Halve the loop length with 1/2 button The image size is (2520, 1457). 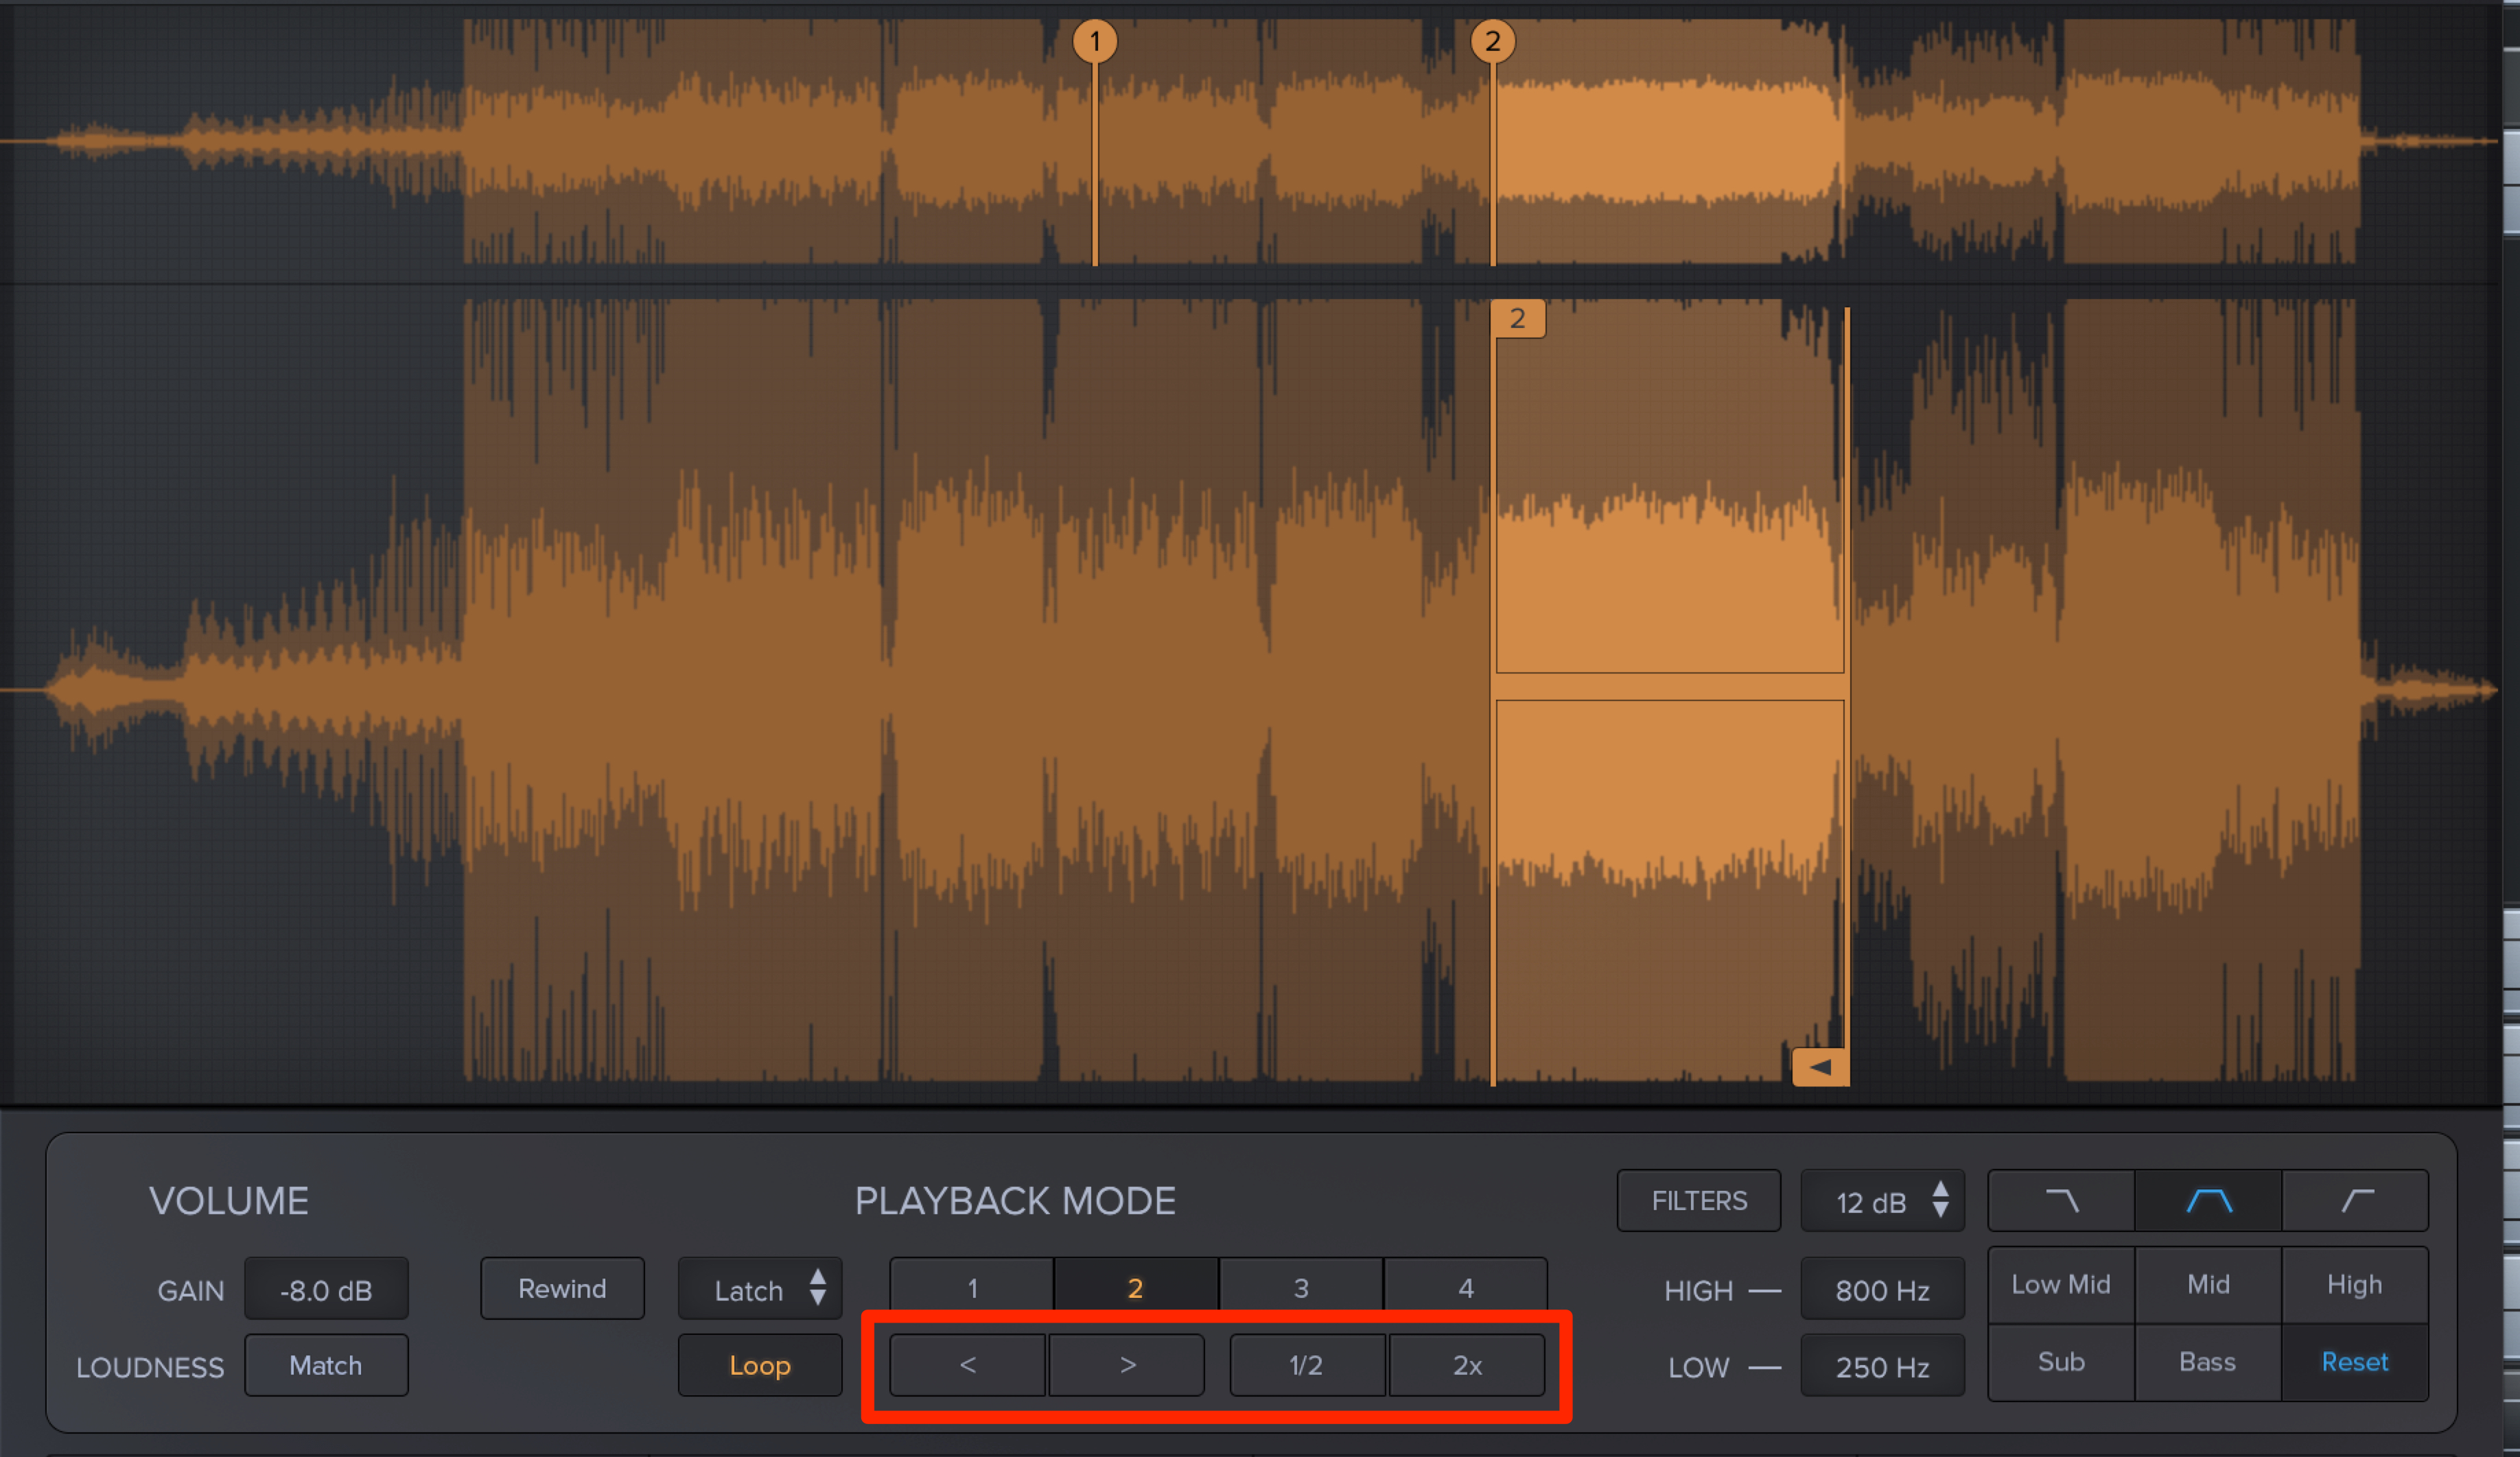pos(1307,1365)
